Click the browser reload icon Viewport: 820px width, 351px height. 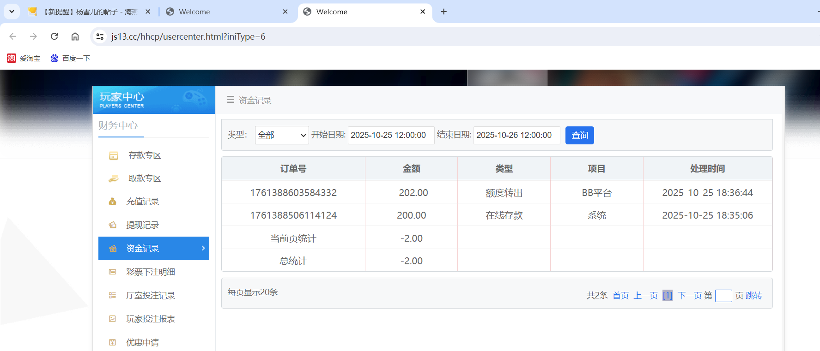54,36
